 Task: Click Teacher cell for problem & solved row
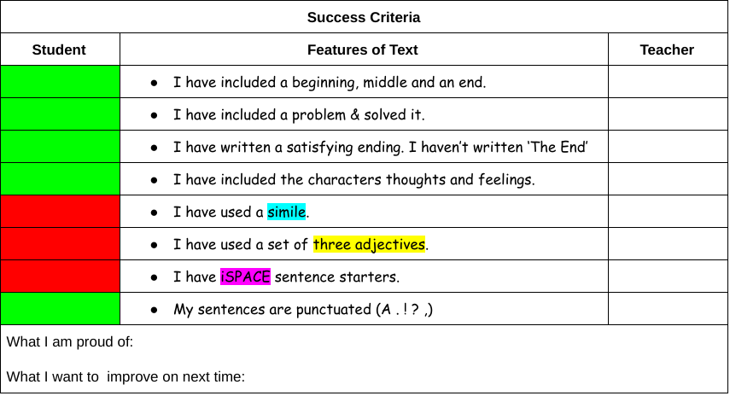point(668,114)
